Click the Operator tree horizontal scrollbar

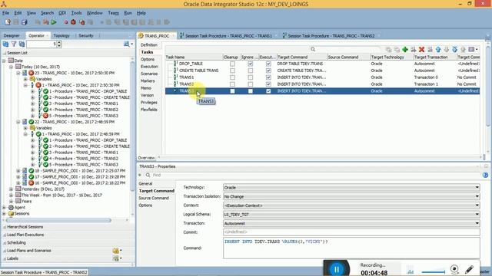point(58,220)
